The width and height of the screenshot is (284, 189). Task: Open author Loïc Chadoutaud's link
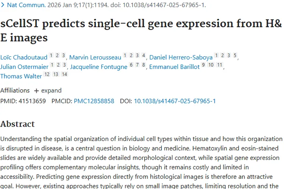pos(24,57)
